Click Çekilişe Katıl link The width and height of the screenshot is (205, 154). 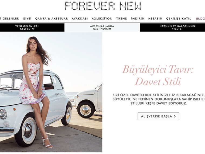(x=179, y=18)
